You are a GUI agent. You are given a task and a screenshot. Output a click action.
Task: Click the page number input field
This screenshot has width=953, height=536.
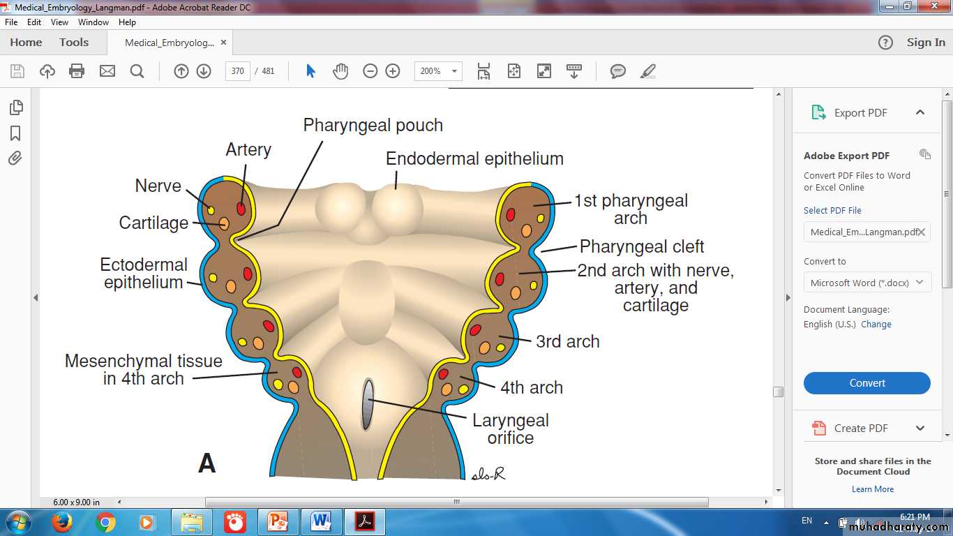[x=238, y=71]
